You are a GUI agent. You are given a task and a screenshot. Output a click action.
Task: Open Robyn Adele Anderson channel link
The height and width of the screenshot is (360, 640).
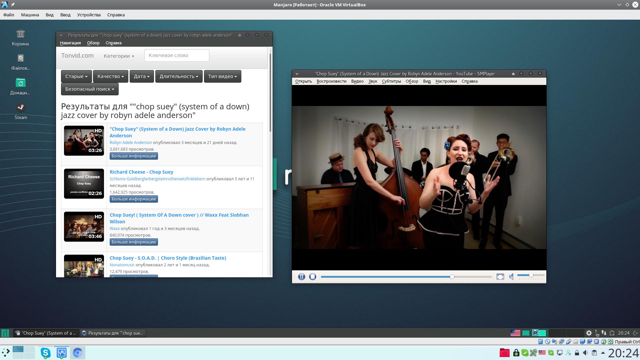tap(131, 142)
